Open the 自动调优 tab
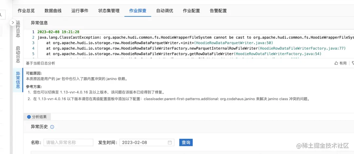Screen dimensions: 354x154 [165, 10]
